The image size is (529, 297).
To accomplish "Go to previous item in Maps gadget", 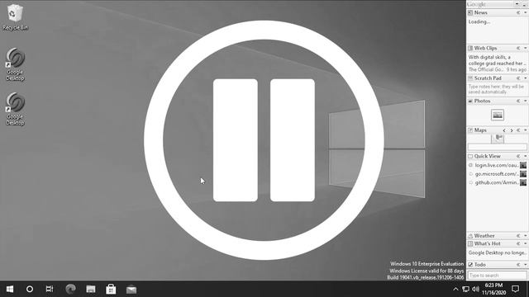I will (x=504, y=130).
